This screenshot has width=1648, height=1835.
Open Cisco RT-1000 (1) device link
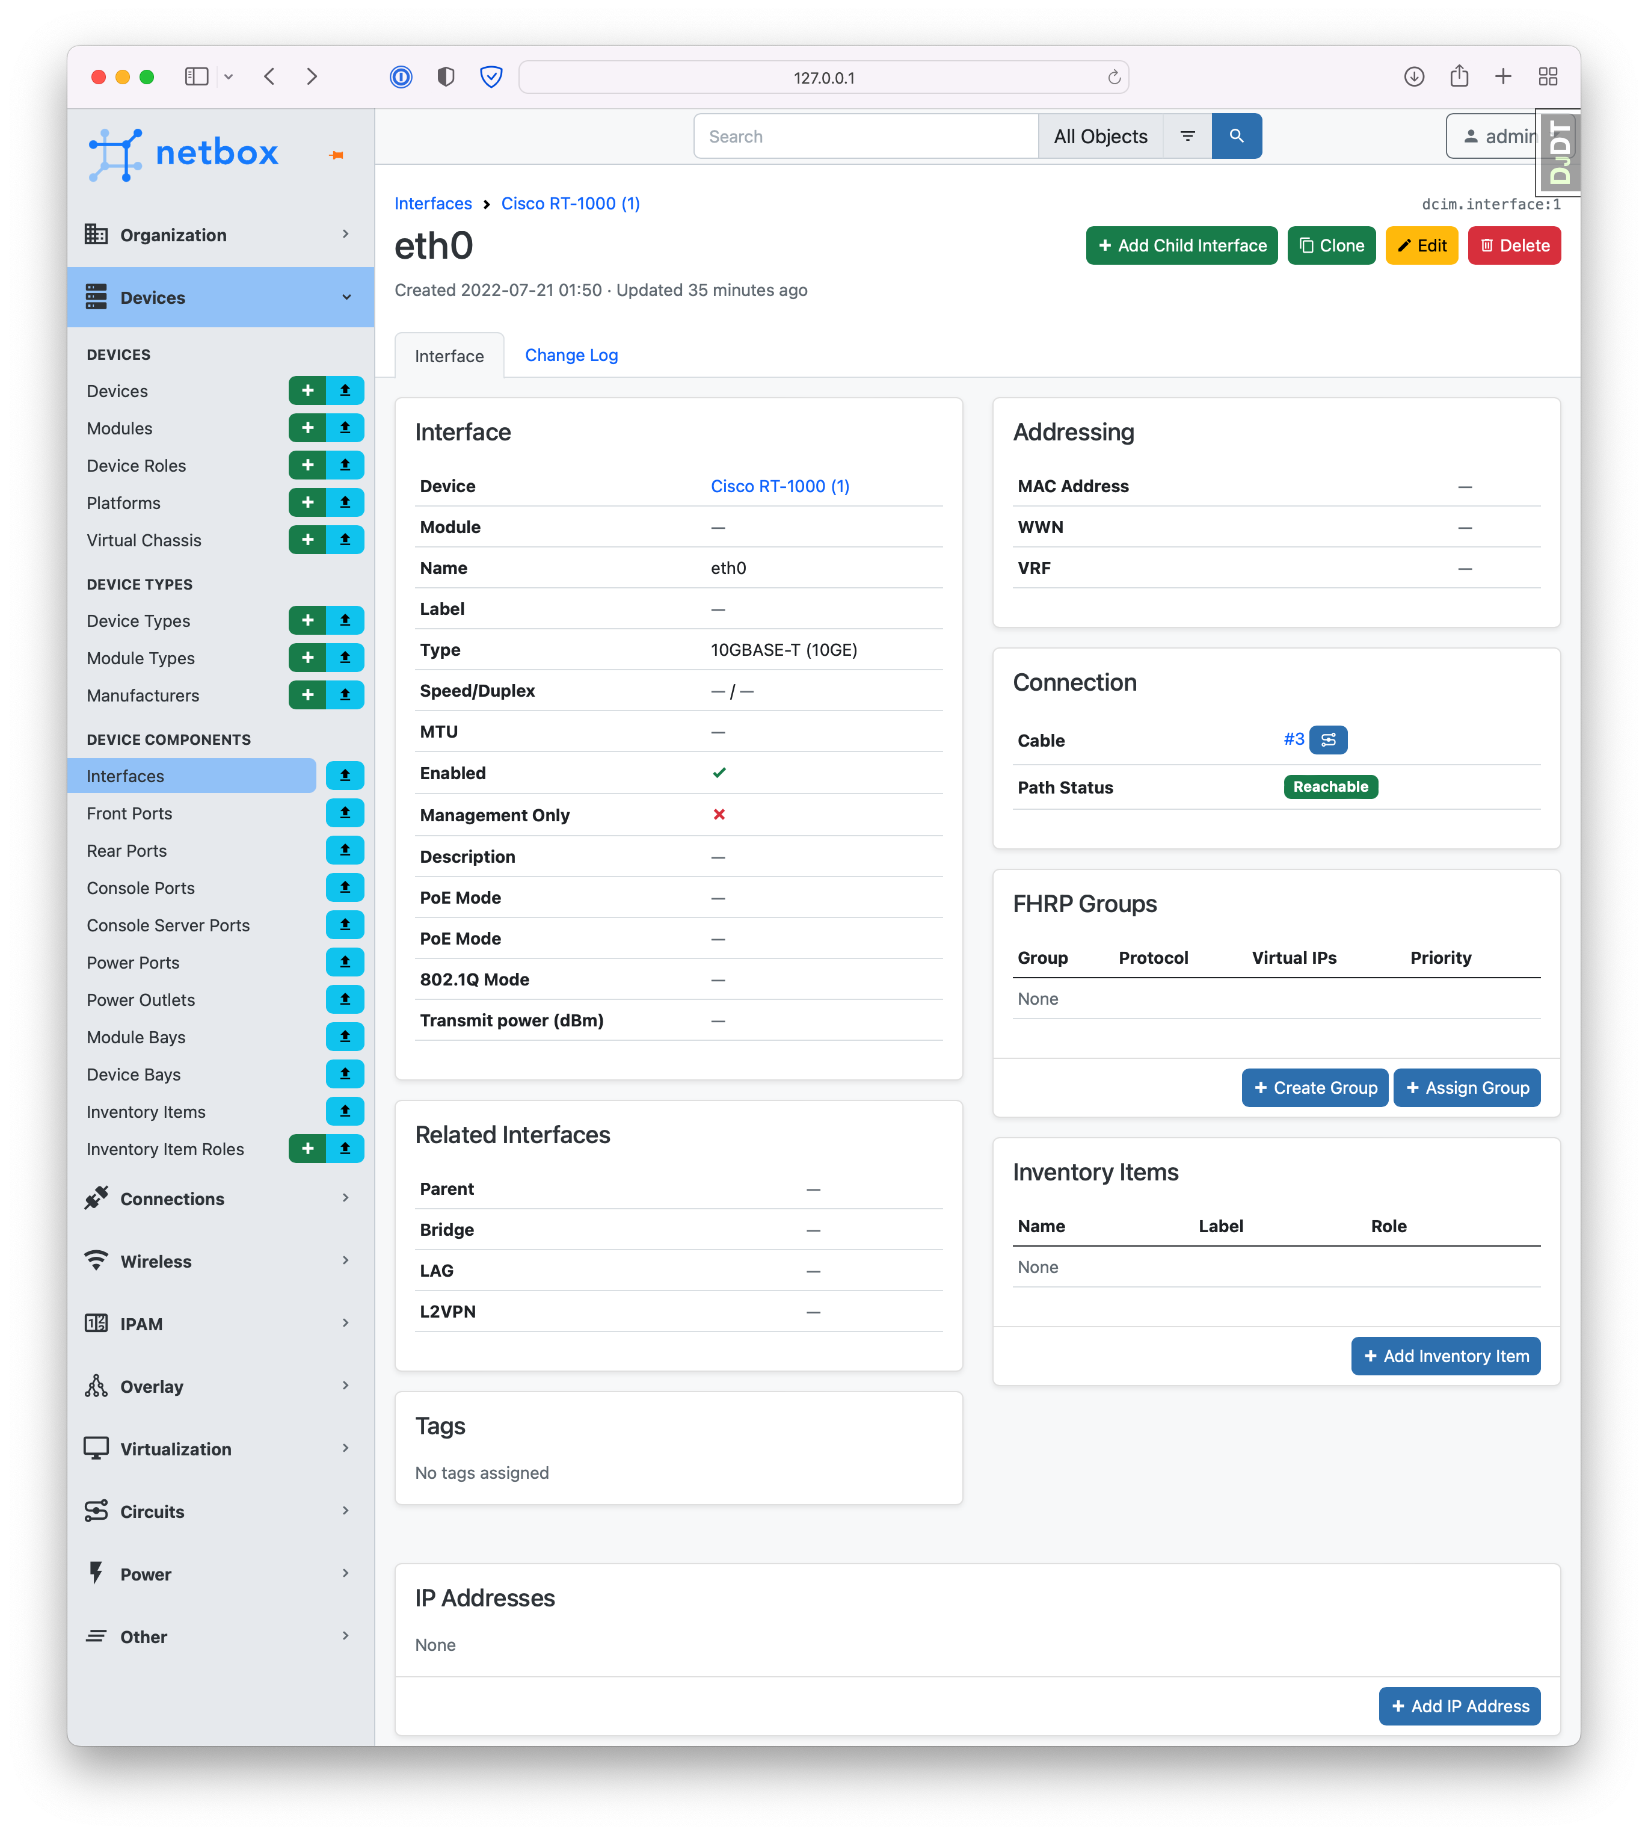(779, 486)
